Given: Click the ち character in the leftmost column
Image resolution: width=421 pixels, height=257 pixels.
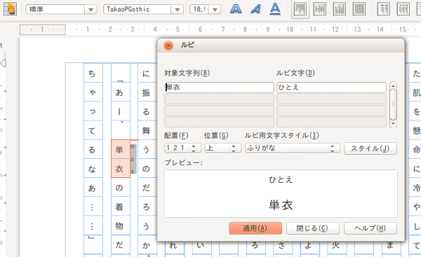Looking at the screenshot, I should point(92,74).
